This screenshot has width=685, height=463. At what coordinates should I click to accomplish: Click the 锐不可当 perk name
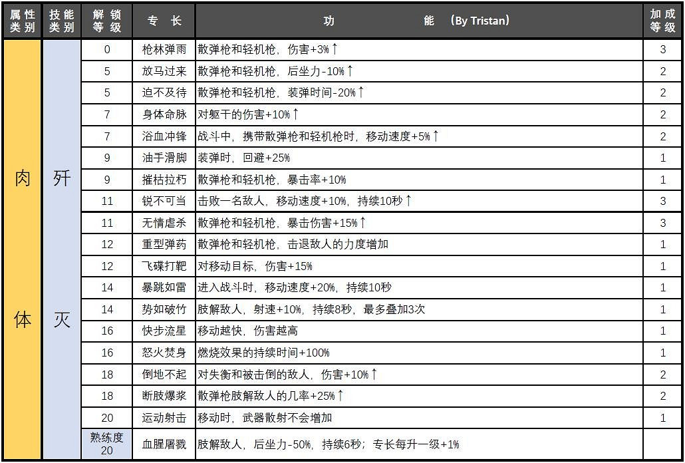click(163, 201)
